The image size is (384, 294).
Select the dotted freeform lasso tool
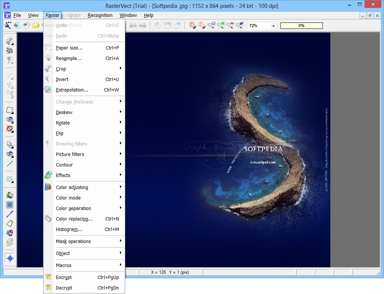click(9, 223)
